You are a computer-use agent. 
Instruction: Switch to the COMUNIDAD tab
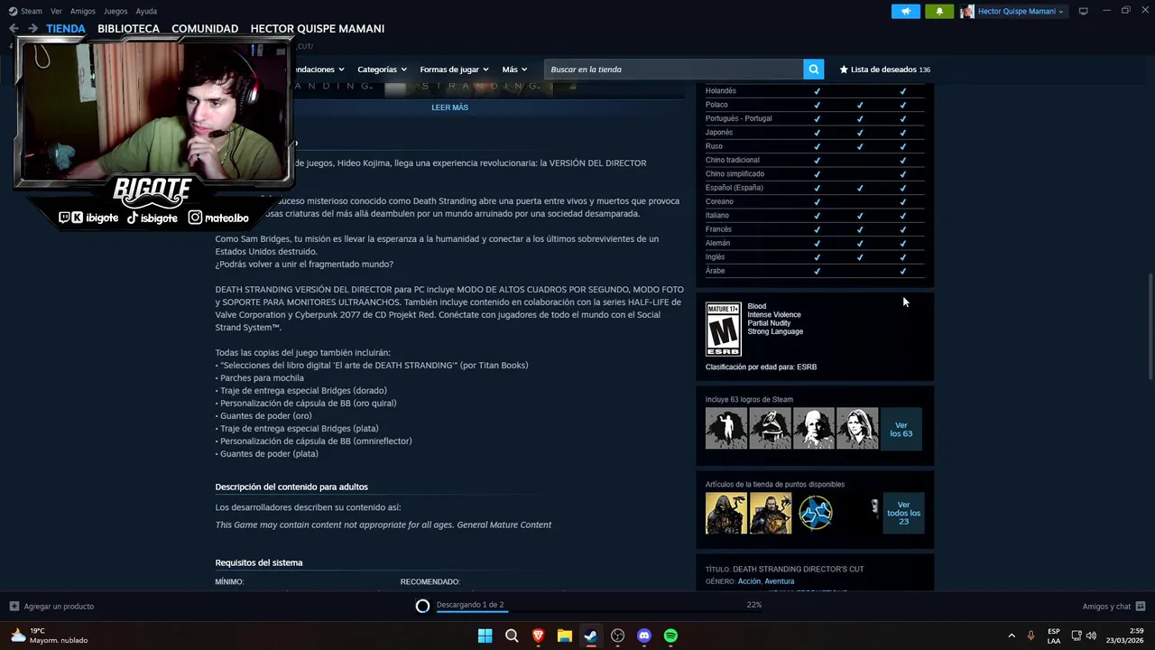205,29
